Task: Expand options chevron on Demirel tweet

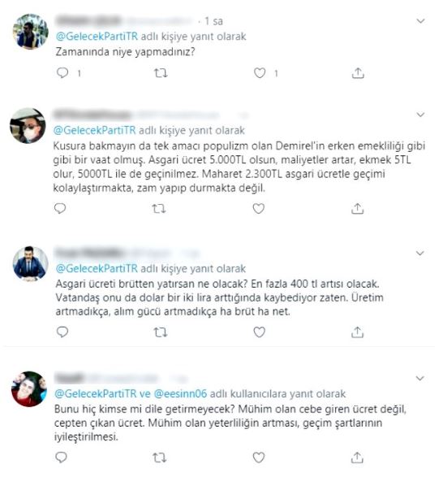Action: [x=420, y=115]
